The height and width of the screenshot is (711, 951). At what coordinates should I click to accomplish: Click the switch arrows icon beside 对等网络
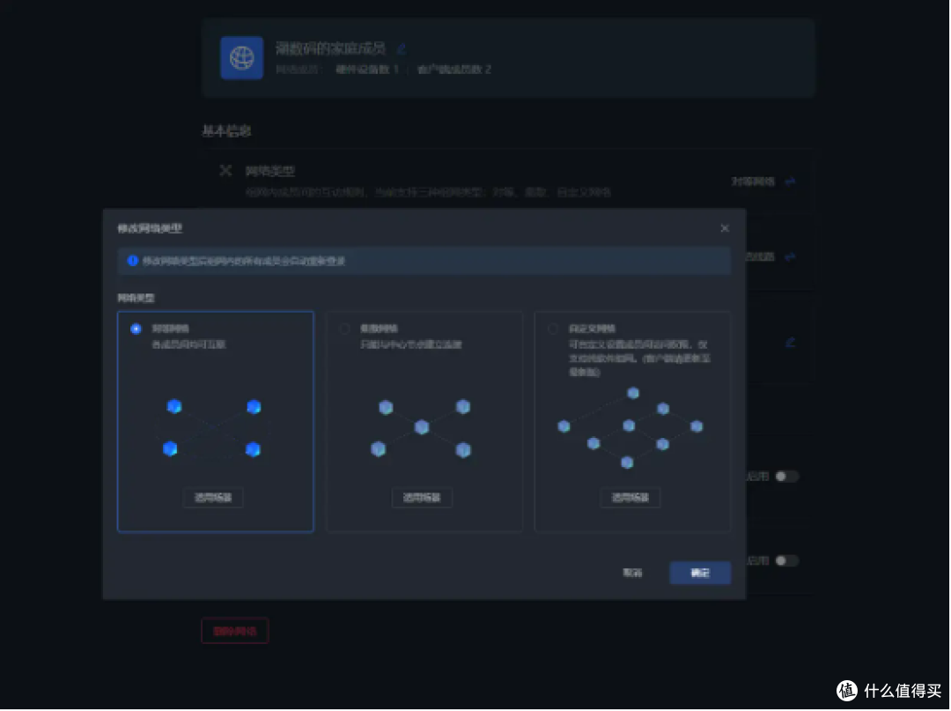click(x=790, y=181)
